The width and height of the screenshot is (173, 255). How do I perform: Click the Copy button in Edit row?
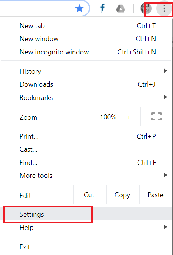point(123,195)
